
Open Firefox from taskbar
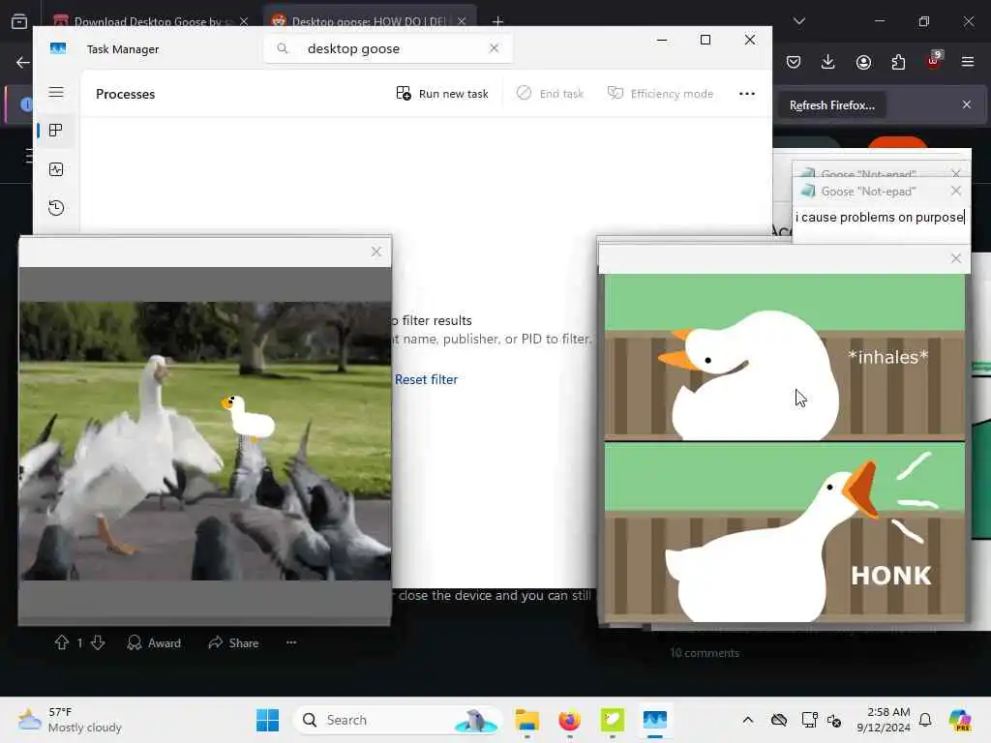click(x=569, y=720)
